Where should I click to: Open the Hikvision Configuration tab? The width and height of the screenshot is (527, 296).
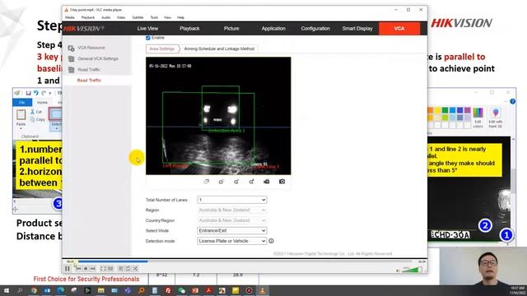pyautogui.click(x=315, y=29)
